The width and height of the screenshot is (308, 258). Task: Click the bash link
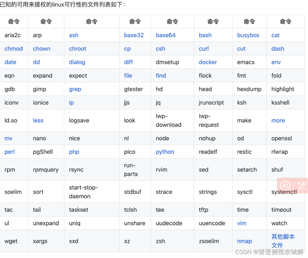click(205, 35)
